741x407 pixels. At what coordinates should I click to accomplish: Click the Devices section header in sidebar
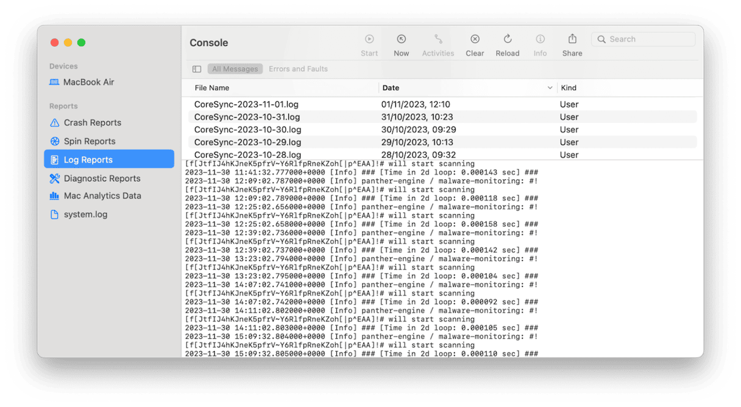point(63,66)
